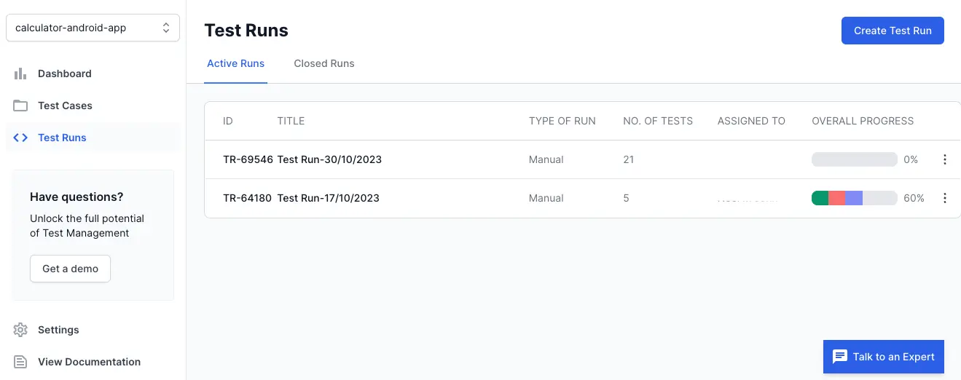Click the Create Test Run button

tap(892, 31)
